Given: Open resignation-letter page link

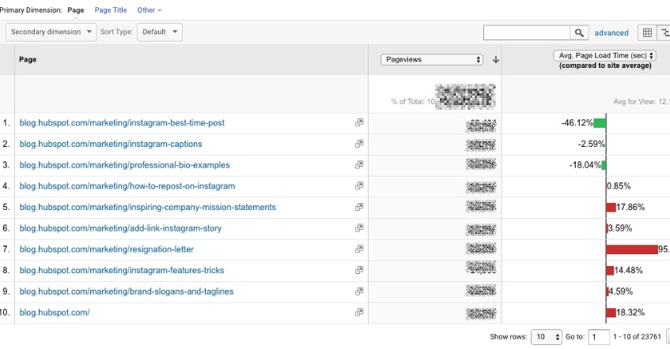Looking at the screenshot, I should click(107, 250).
